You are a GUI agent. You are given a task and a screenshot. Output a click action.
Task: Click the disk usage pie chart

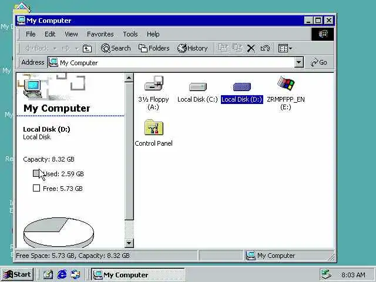point(59,233)
